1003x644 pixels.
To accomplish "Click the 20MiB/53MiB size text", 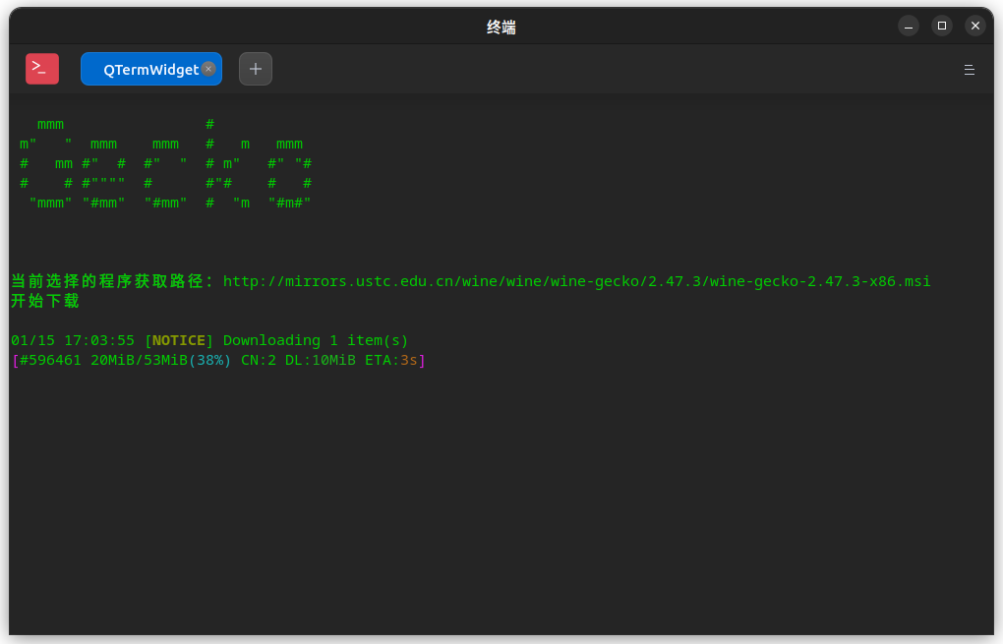I will coord(139,360).
